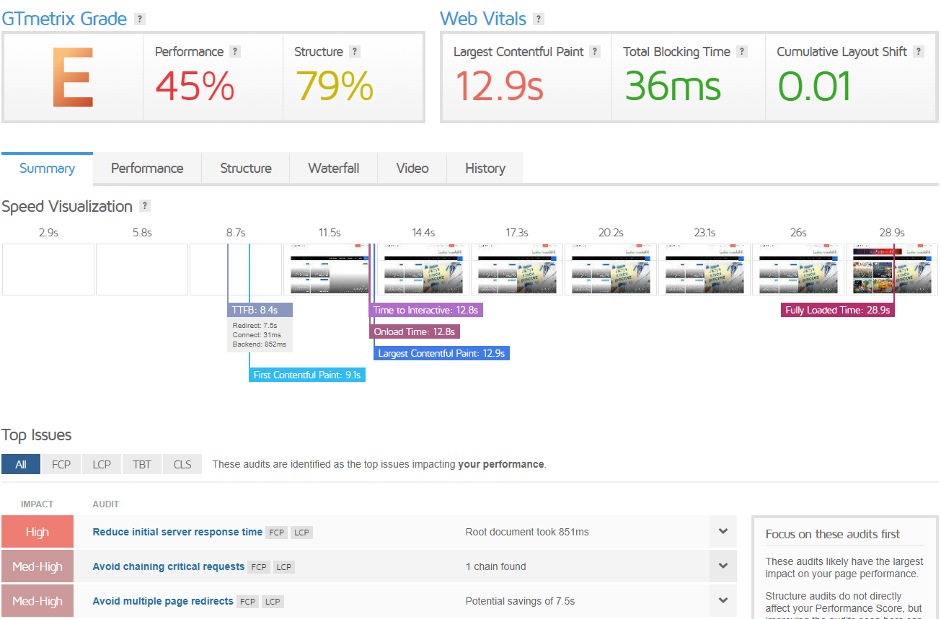Viewport: 941px width, 619px height.
Task: Open 'Reduce initial server response time' link
Action: coord(177,532)
